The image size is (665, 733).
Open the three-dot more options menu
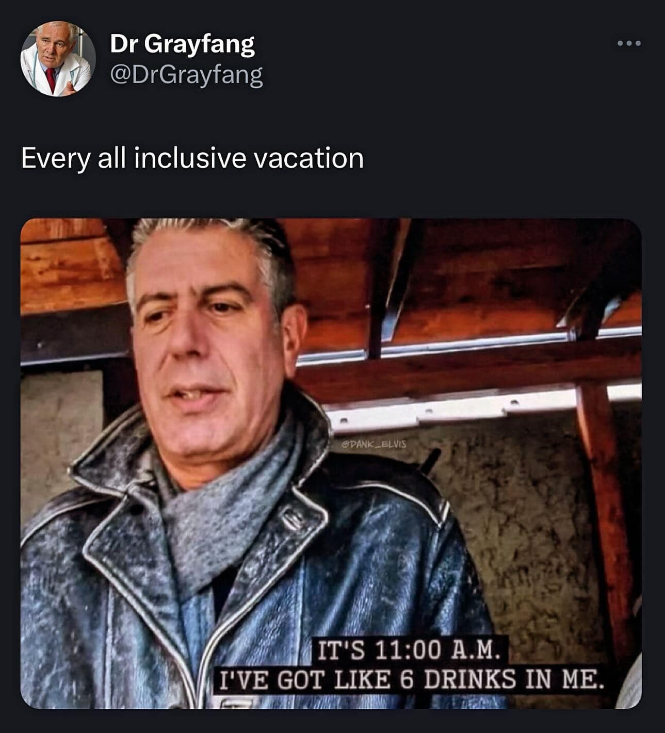[x=629, y=43]
